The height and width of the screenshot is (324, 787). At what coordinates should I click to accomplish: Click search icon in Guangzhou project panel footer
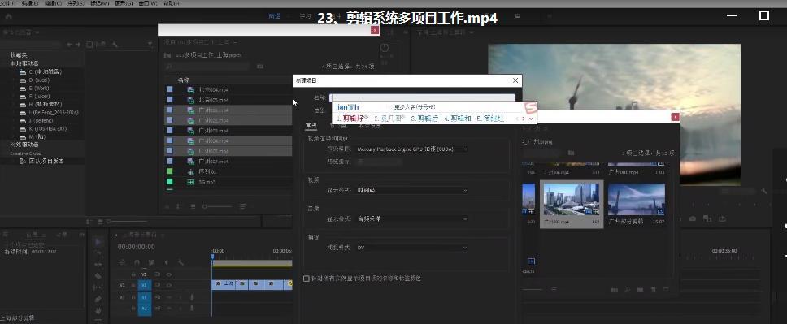tap(628, 289)
